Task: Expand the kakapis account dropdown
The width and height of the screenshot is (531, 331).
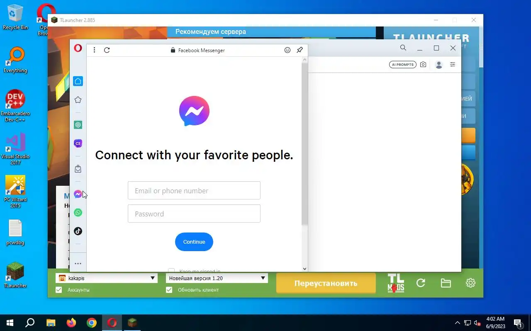Action: (107, 278)
